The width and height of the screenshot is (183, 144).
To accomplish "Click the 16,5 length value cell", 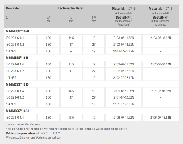I will [x=71, y=118].
